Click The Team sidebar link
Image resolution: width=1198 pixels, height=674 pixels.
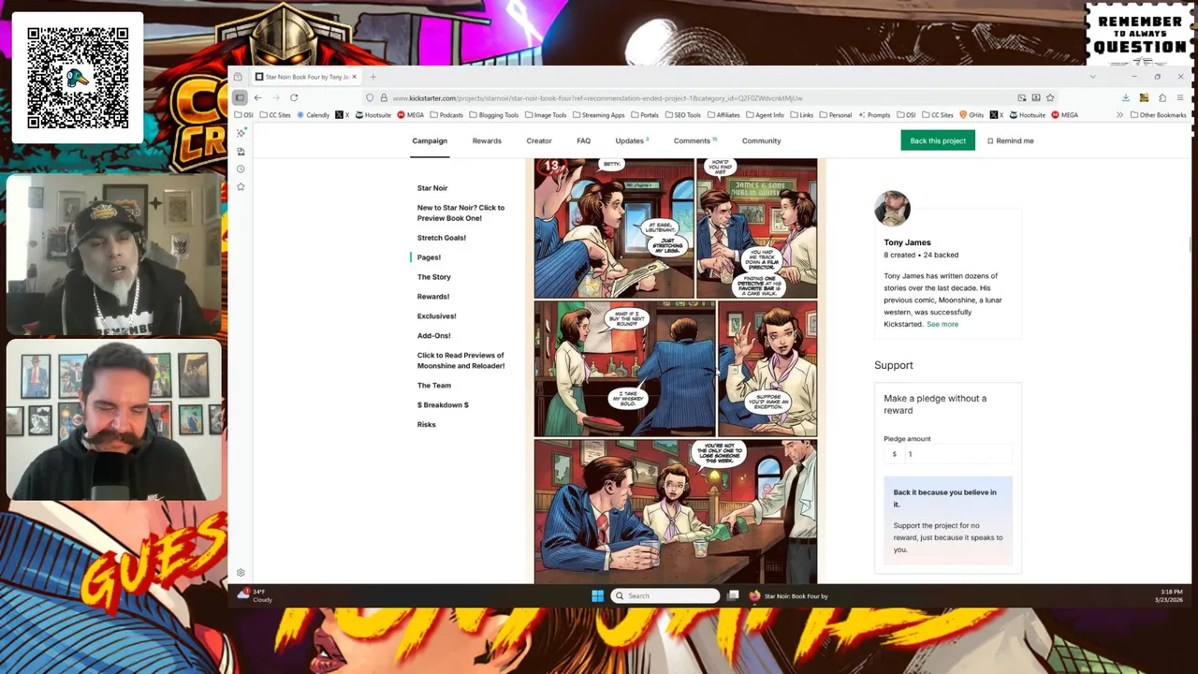[434, 386]
